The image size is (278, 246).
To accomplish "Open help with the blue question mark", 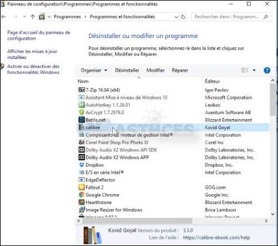I will click(x=267, y=70).
